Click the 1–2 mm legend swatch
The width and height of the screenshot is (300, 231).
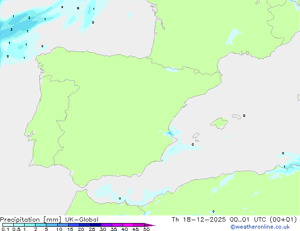pyautogui.click(x=30, y=225)
